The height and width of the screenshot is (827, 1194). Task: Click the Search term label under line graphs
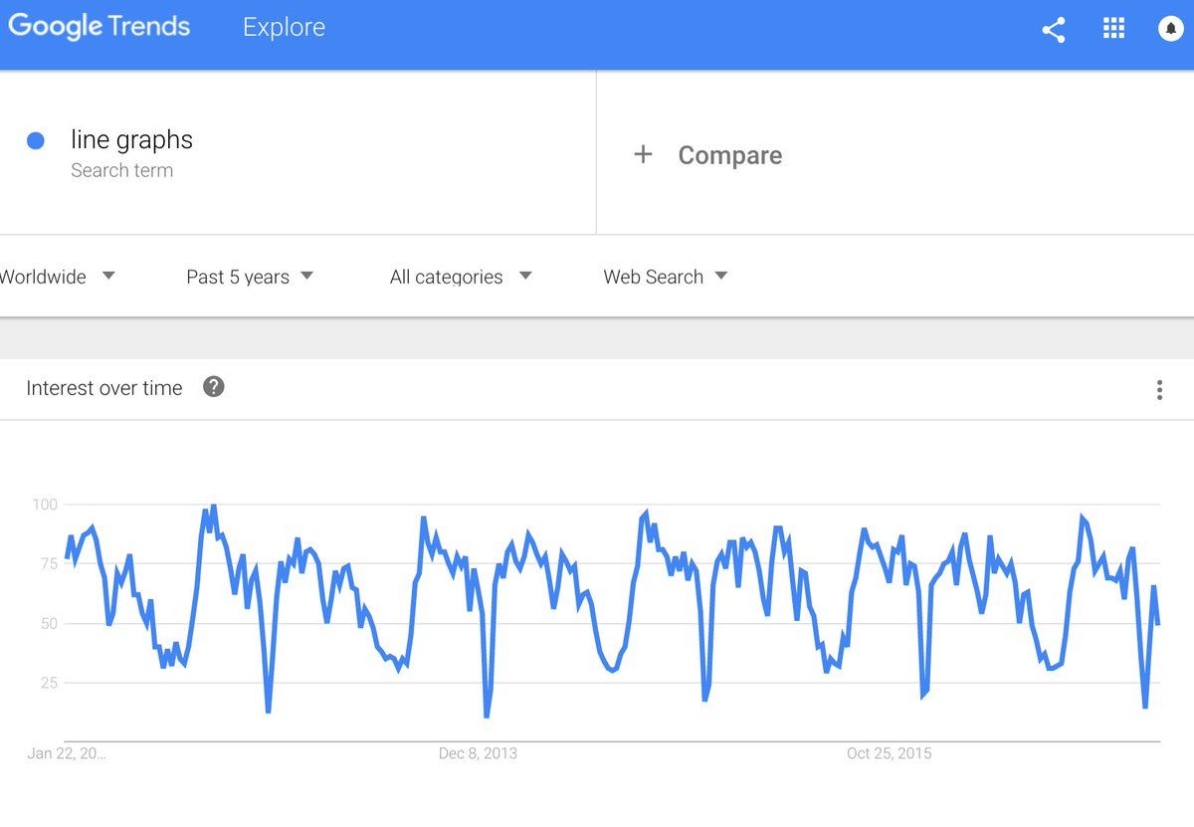[x=121, y=170]
